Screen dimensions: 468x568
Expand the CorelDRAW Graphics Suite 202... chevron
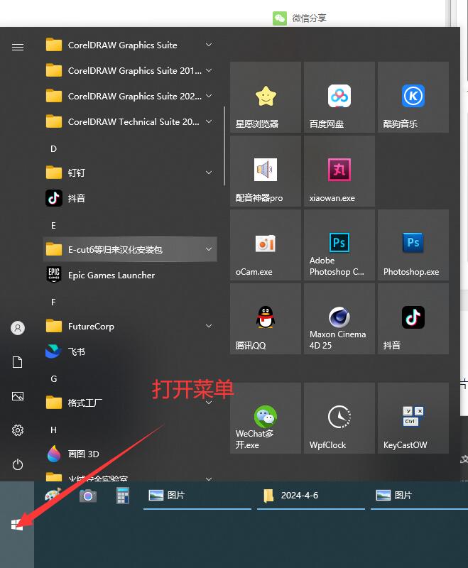pyautogui.click(x=209, y=96)
